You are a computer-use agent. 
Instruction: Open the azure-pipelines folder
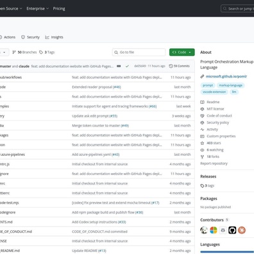(12, 155)
